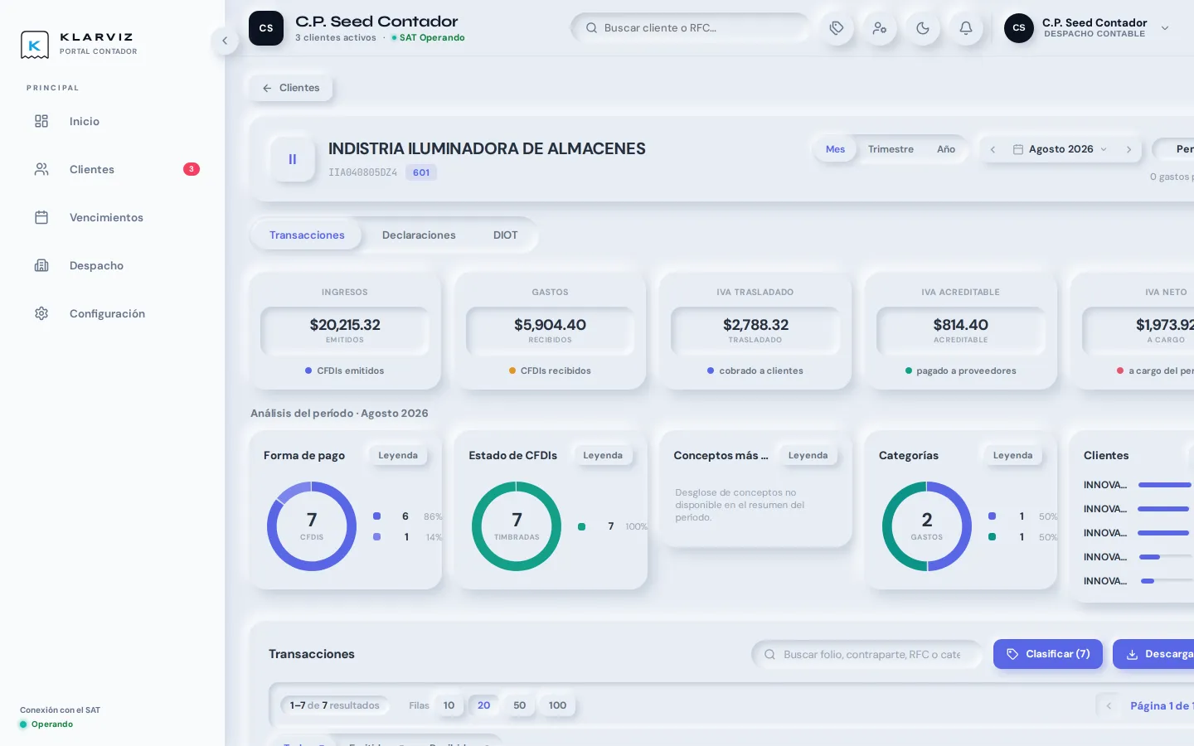Toggle Leyenda on Conceptos más chart
This screenshot has width=1194, height=746.
(808, 455)
